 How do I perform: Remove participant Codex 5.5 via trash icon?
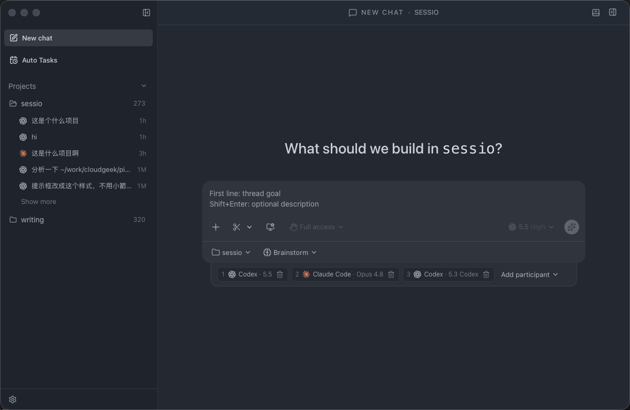coord(280,274)
